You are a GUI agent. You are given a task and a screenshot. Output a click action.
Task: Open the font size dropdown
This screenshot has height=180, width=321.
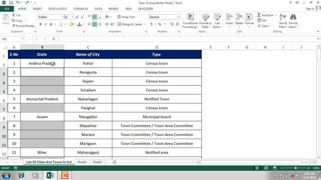click(72, 17)
